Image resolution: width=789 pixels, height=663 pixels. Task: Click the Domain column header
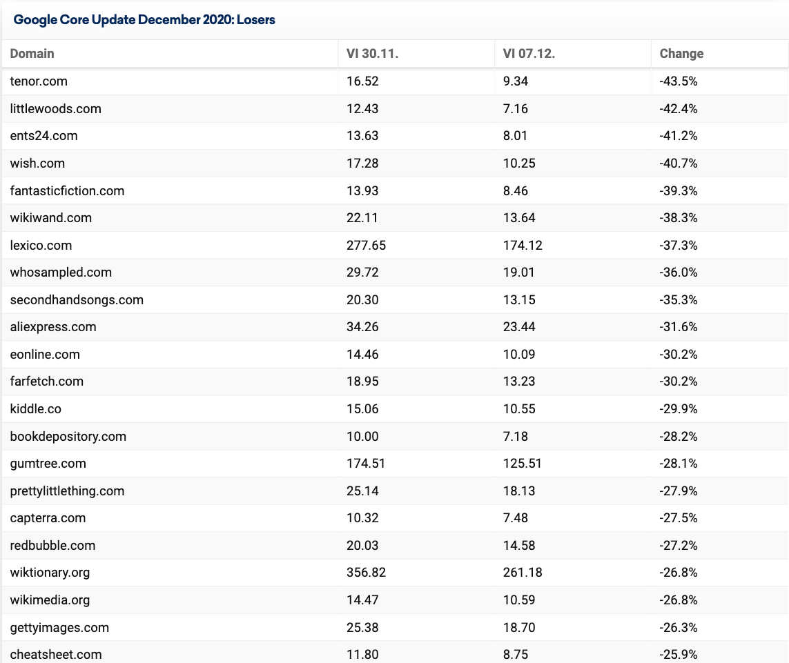[32, 53]
